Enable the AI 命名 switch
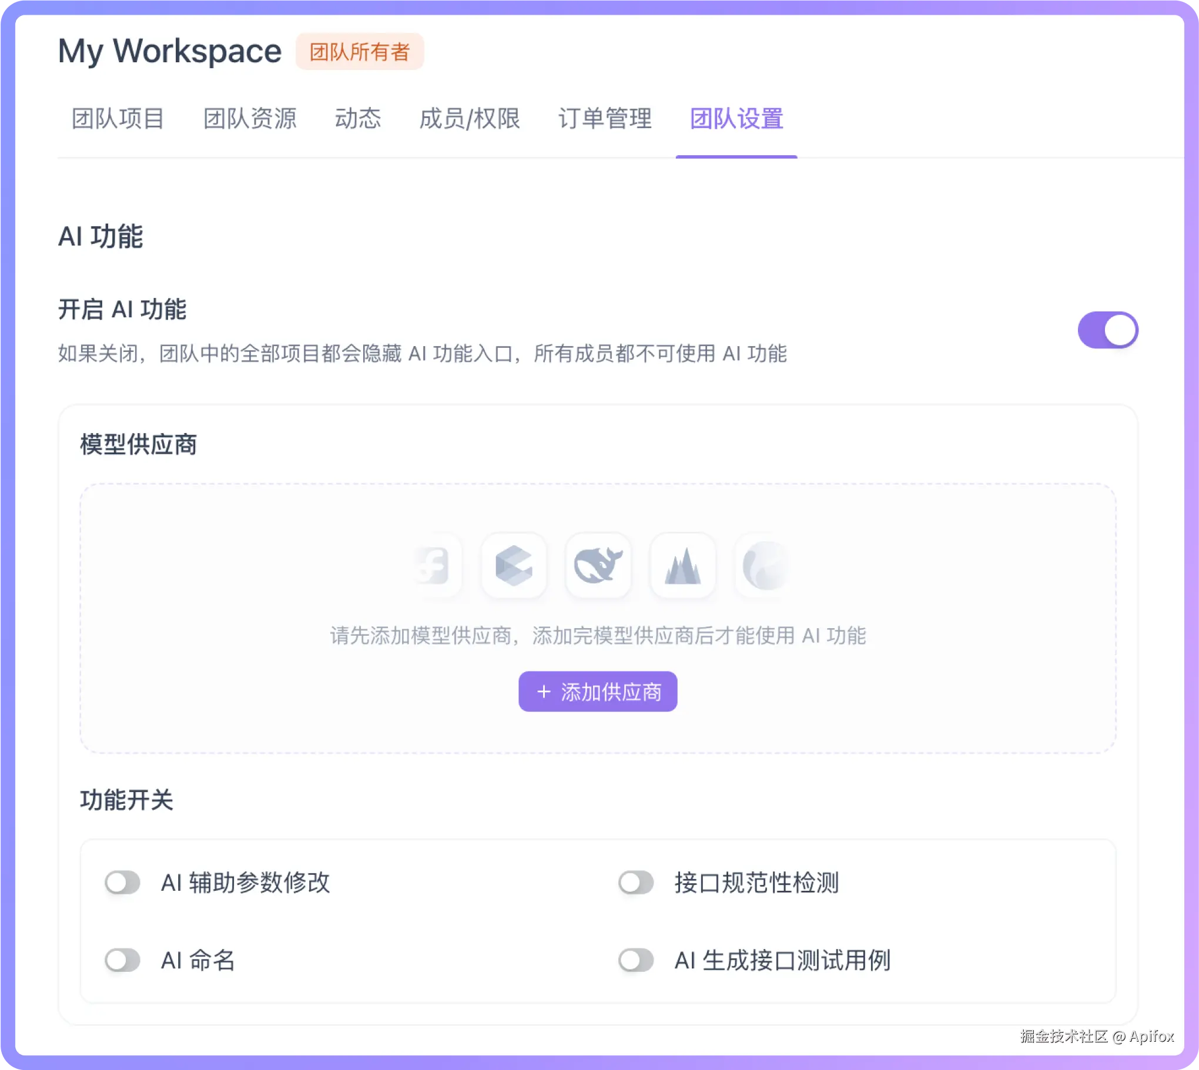Image resolution: width=1199 pixels, height=1070 pixels. pos(123,960)
